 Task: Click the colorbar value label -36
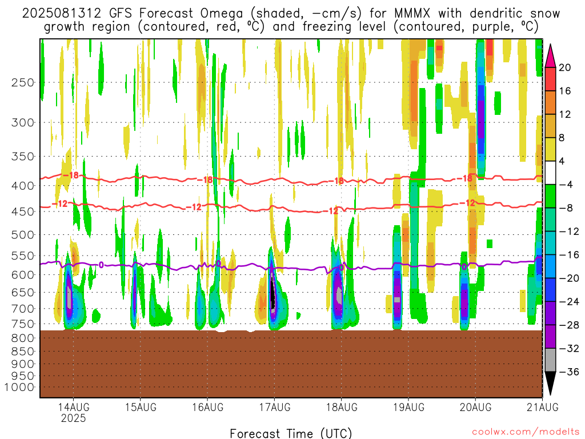pos(570,372)
